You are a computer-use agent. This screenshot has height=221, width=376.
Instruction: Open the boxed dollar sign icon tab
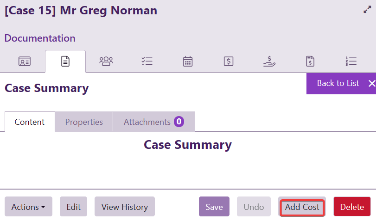coord(228,61)
